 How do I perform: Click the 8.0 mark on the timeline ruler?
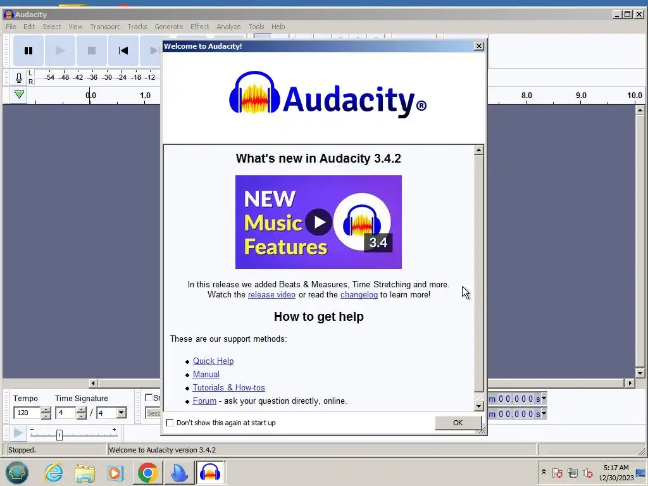(x=526, y=95)
